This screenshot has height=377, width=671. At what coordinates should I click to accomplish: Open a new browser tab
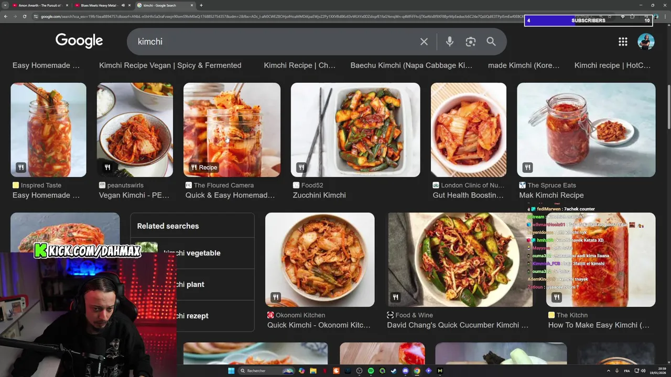point(201,5)
